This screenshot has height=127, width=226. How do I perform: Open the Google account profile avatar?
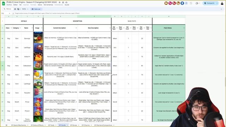coord(222,3)
